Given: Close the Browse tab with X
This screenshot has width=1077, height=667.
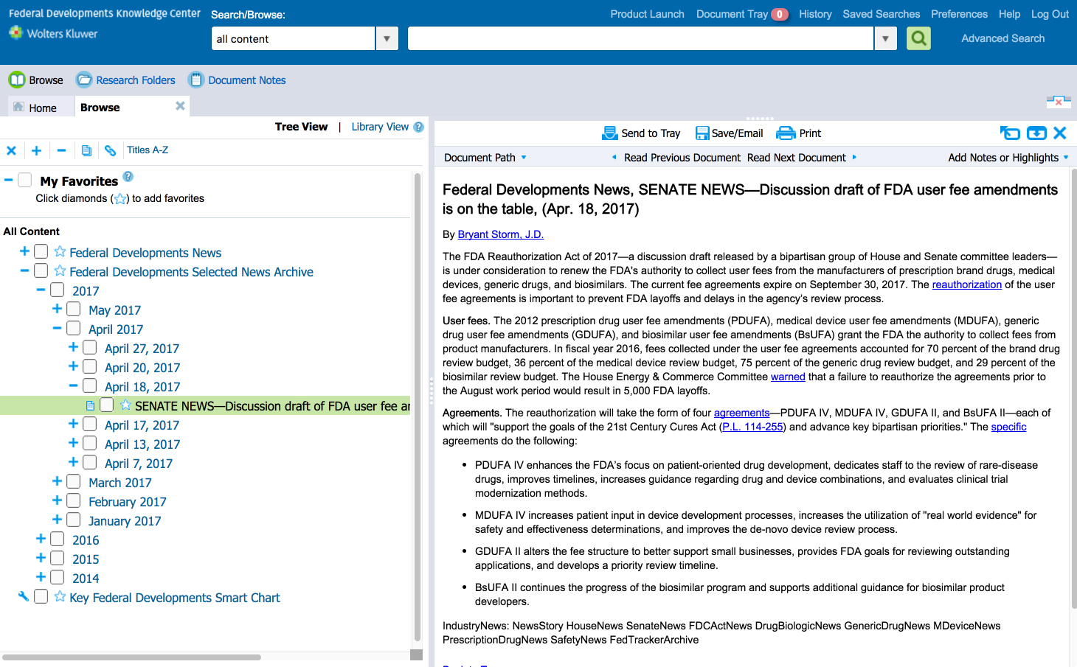Looking at the screenshot, I should (180, 106).
